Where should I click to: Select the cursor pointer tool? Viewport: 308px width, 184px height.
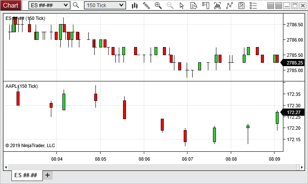[x=182, y=6]
